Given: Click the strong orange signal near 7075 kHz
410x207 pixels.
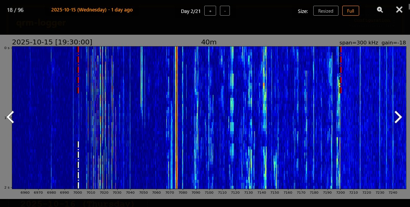Looking at the screenshot, I should click(176, 114).
